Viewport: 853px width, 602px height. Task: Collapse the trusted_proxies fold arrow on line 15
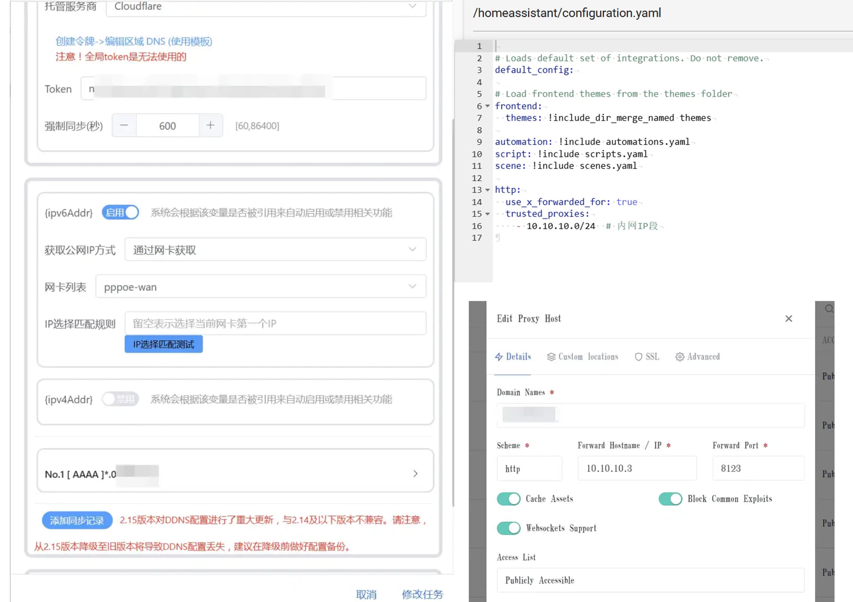point(487,214)
